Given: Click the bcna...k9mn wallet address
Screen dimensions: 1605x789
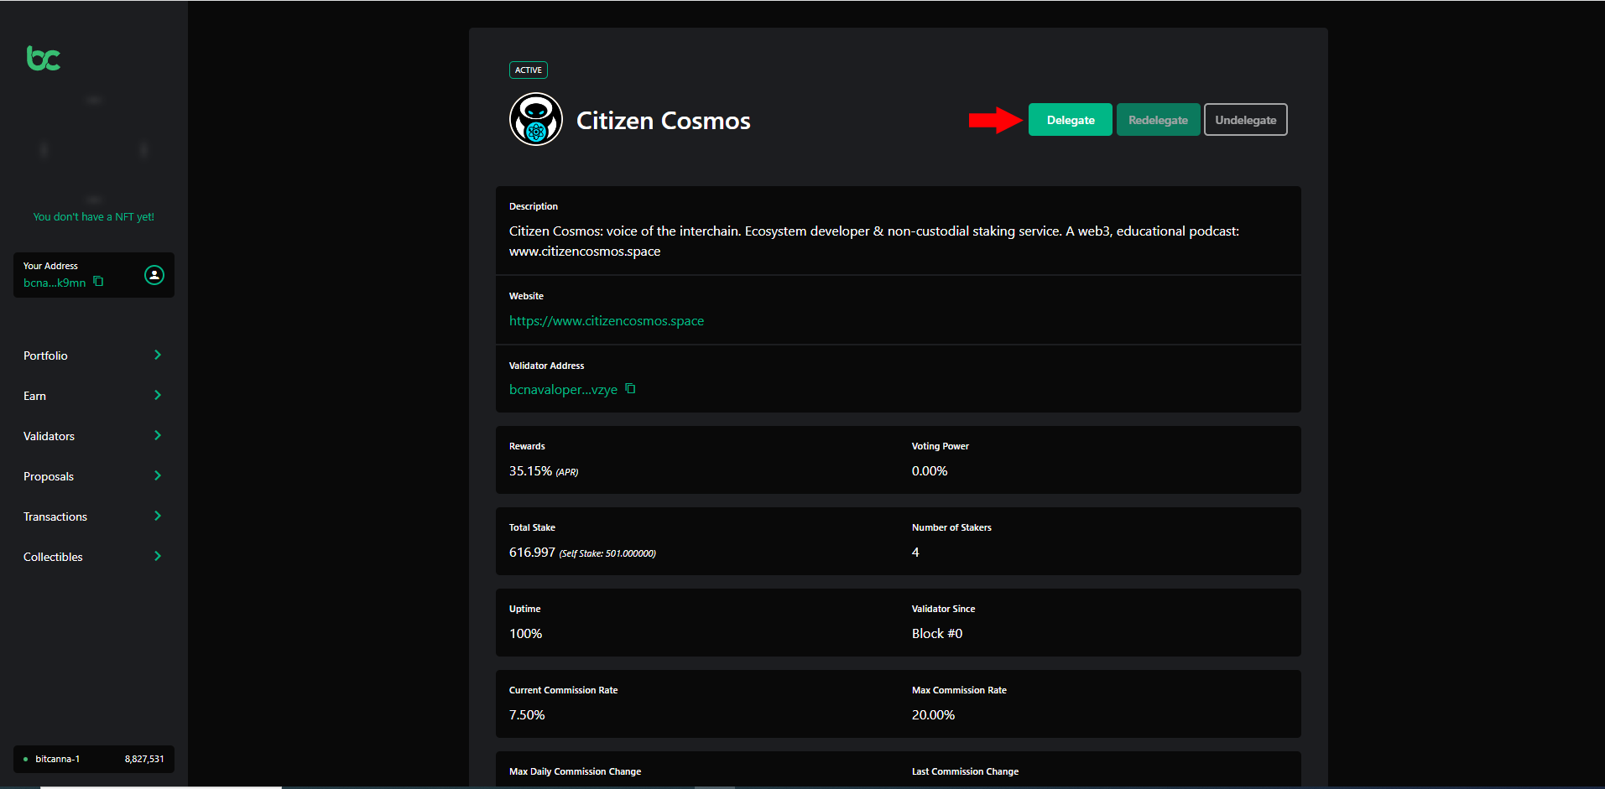Looking at the screenshot, I should click(x=55, y=283).
